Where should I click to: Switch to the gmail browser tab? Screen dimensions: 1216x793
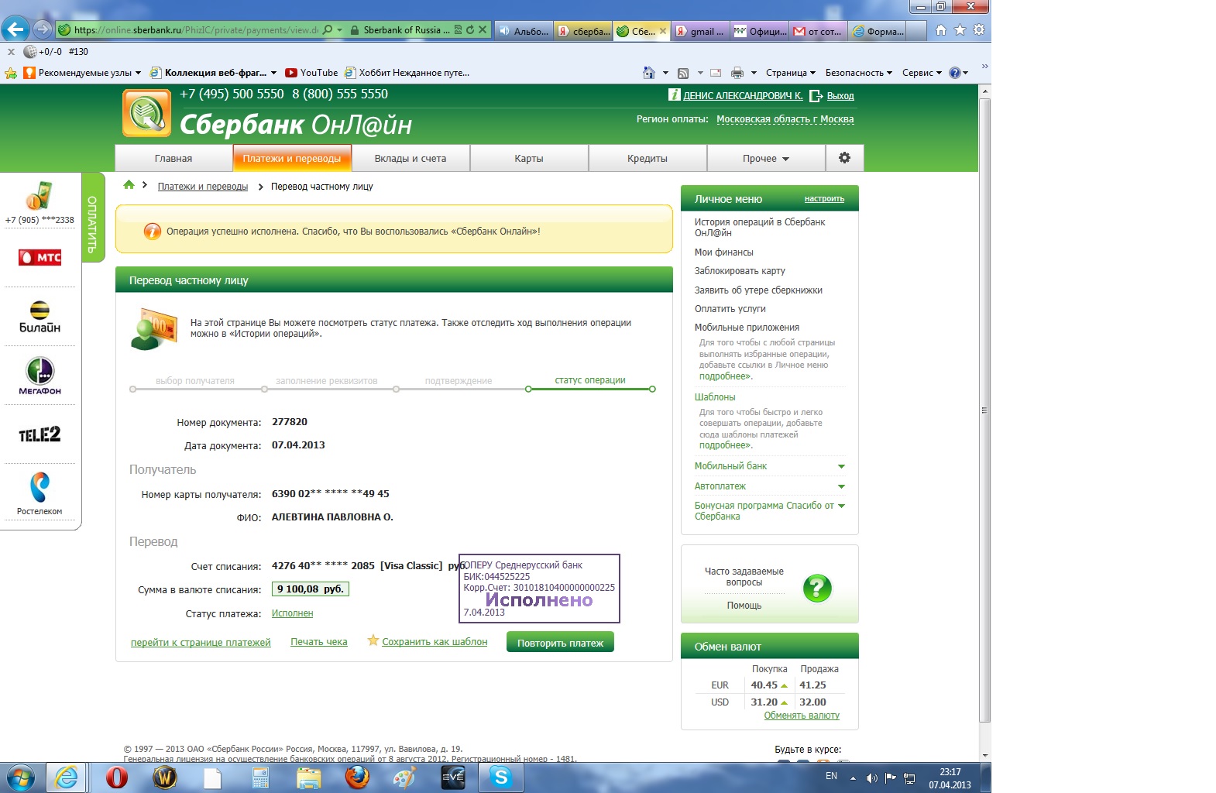700,31
